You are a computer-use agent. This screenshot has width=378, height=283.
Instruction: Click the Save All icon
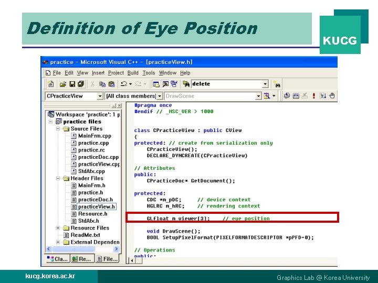(x=81, y=84)
